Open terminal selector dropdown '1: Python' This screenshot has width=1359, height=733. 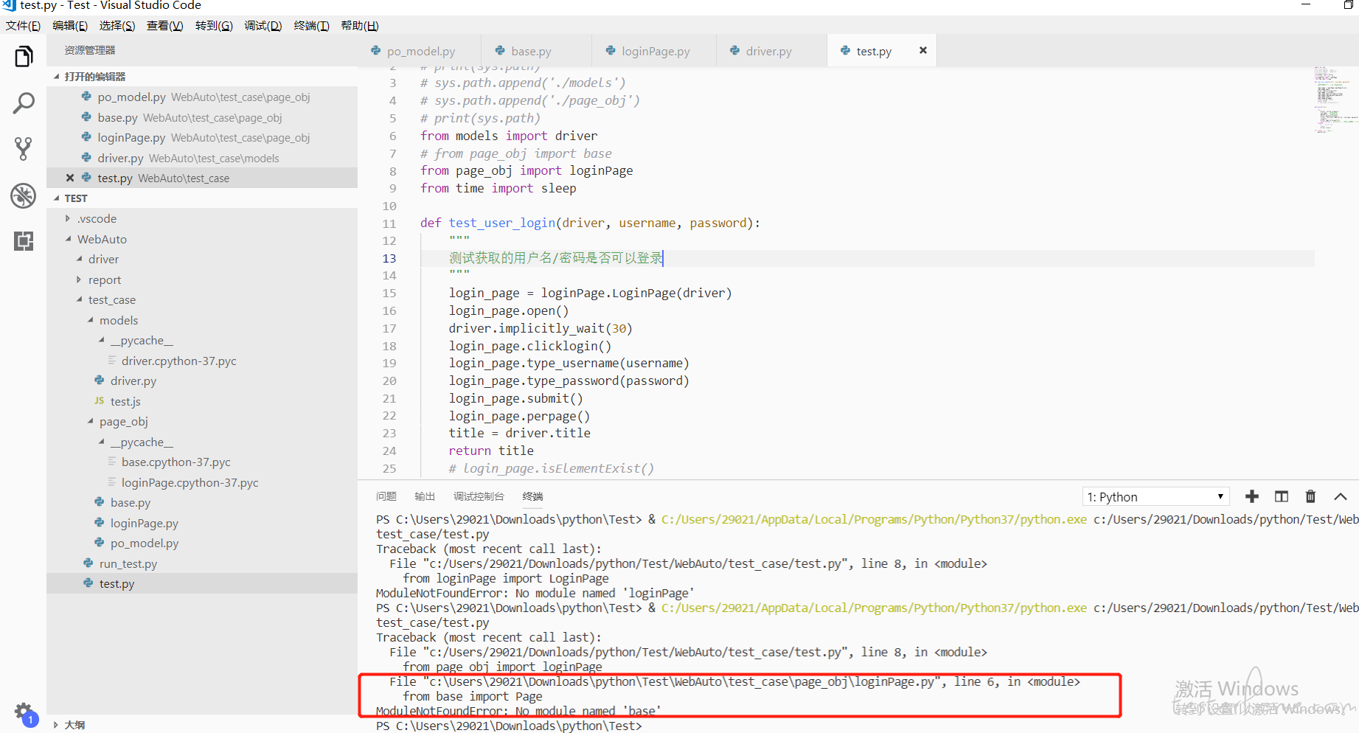click(1155, 496)
